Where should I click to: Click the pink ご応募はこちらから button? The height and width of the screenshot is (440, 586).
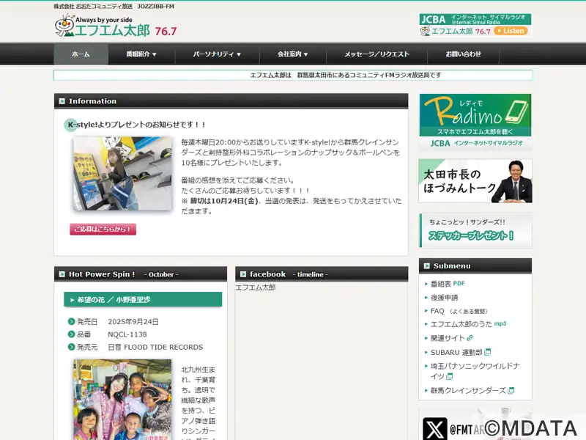[103, 229]
